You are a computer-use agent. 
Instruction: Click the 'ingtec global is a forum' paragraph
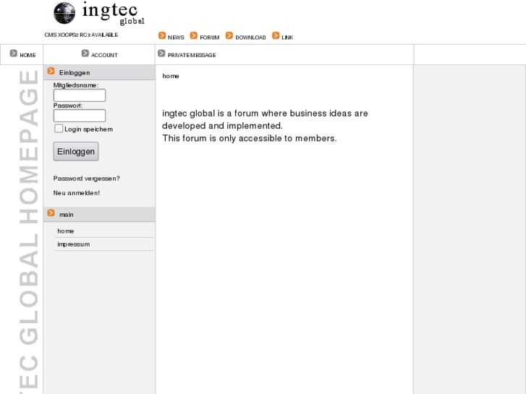click(265, 119)
